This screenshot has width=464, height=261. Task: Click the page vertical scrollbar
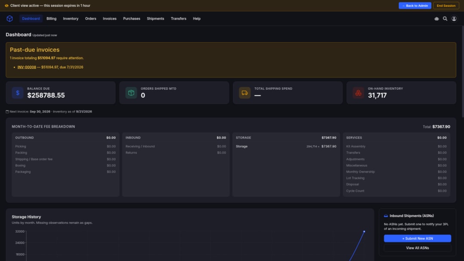pos(463,71)
